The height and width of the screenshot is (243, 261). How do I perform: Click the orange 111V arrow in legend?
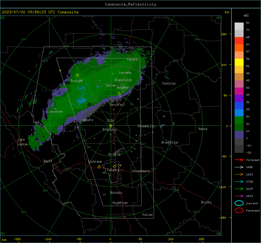(x=239, y=174)
